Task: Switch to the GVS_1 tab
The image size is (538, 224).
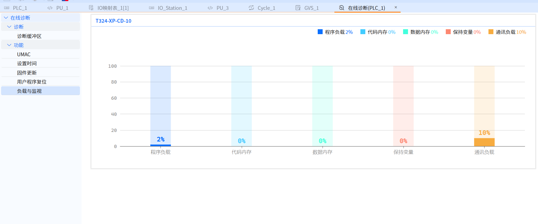Action: pos(311,8)
